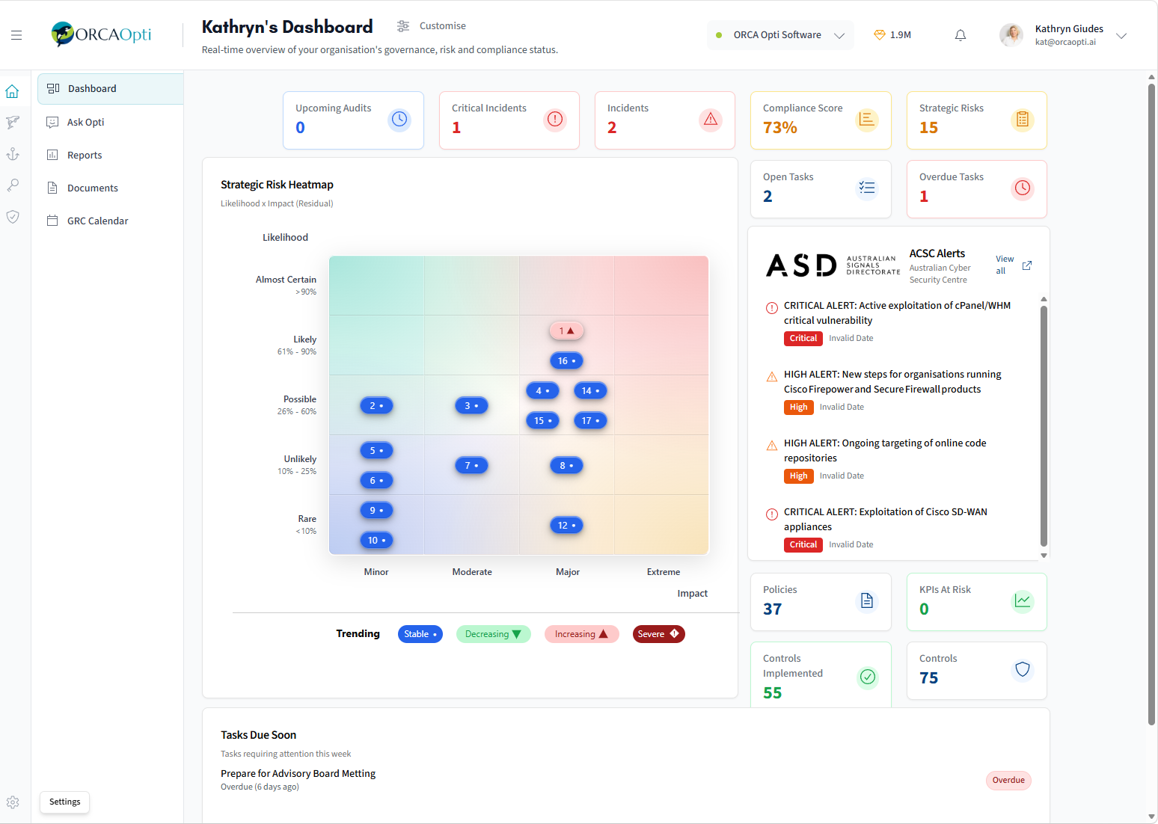Screen dimensions: 1158x824
Task: Click the settings gear icon at the bottom left
Action: click(x=13, y=802)
